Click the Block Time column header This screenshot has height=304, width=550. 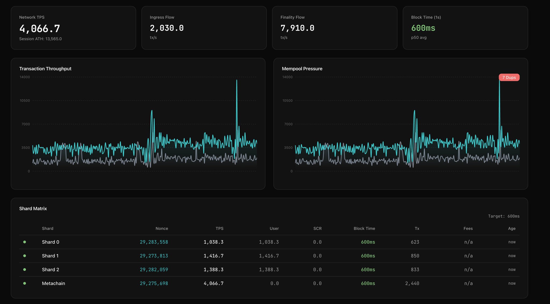364,228
